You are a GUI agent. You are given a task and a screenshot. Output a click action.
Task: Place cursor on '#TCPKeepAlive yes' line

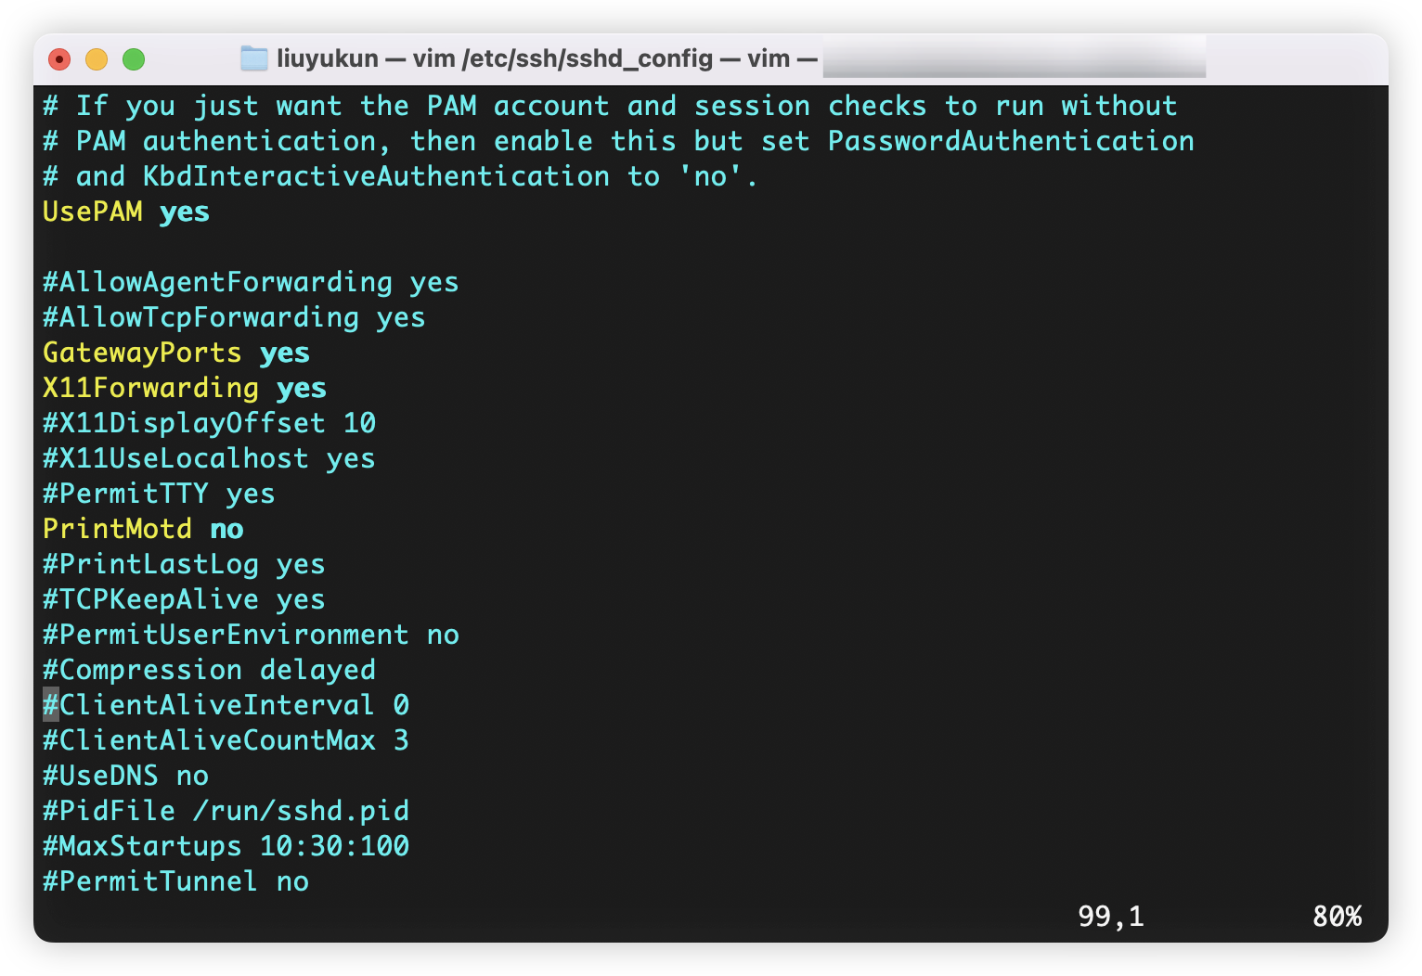point(184,600)
